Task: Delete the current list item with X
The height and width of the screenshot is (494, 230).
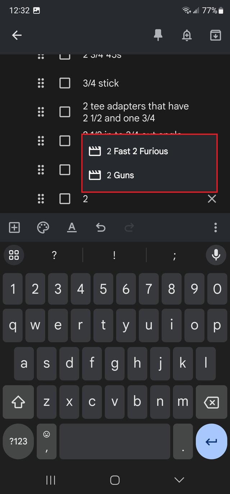Action: (x=212, y=199)
